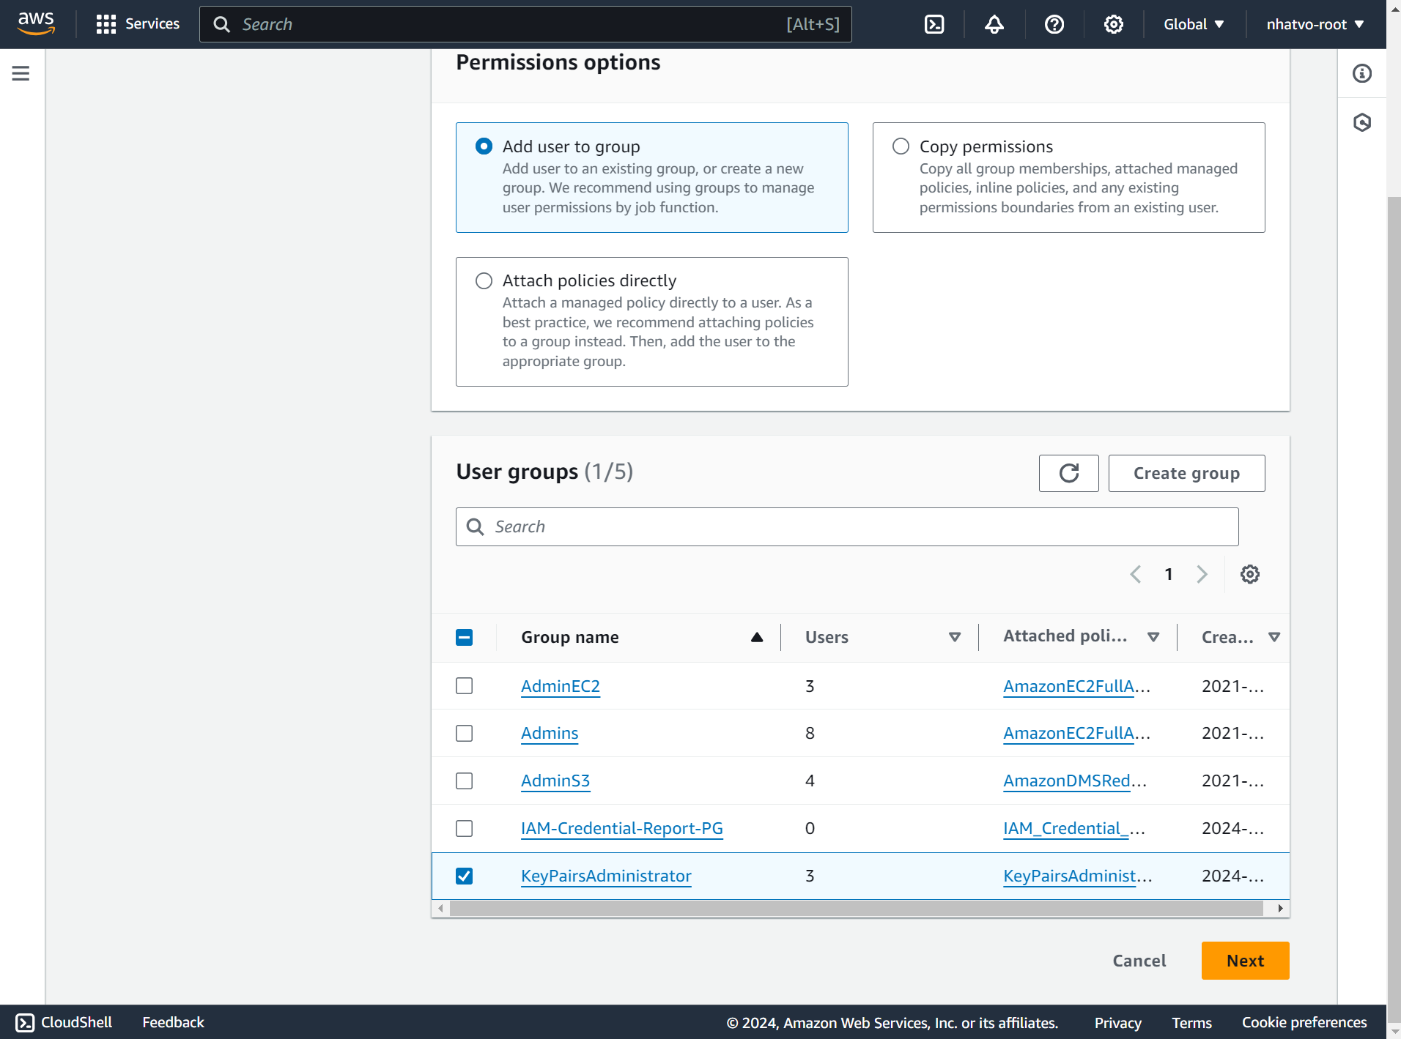Open the AWS home logo
This screenshot has height=1039, width=1401.
[x=36, y=23]
